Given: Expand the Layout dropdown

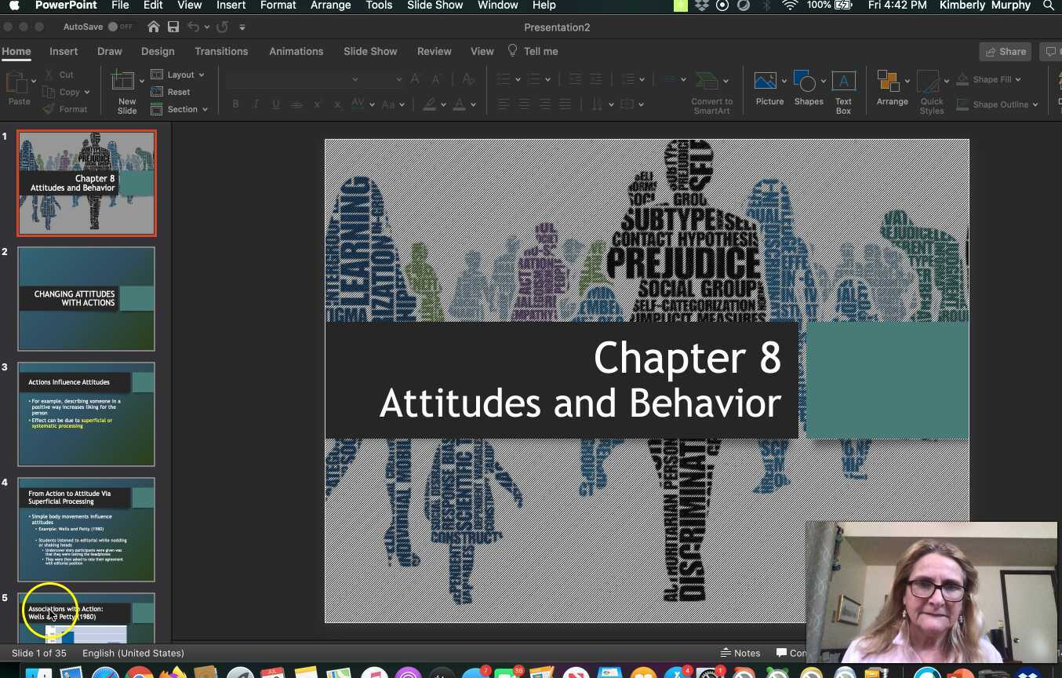Looking at the screenshot, I should tap(178, 75).
